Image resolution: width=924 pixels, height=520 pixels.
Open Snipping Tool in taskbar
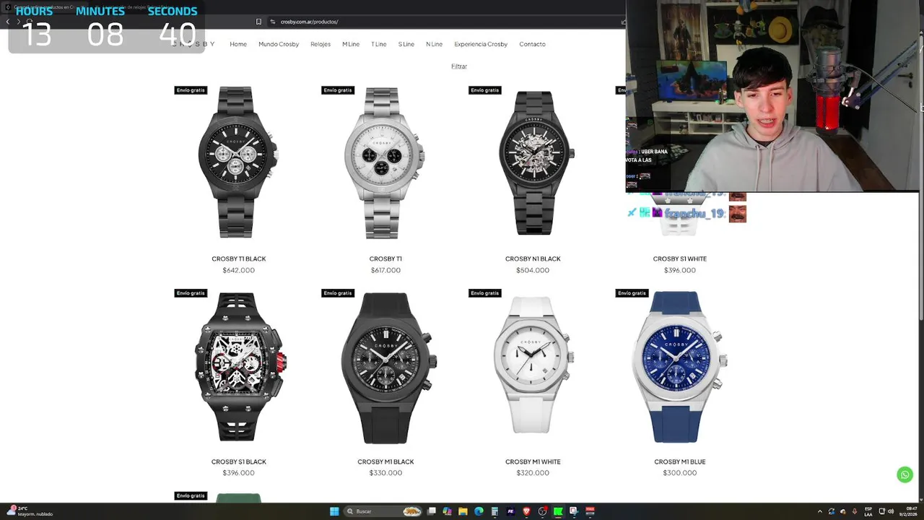[x=574, y=511]
